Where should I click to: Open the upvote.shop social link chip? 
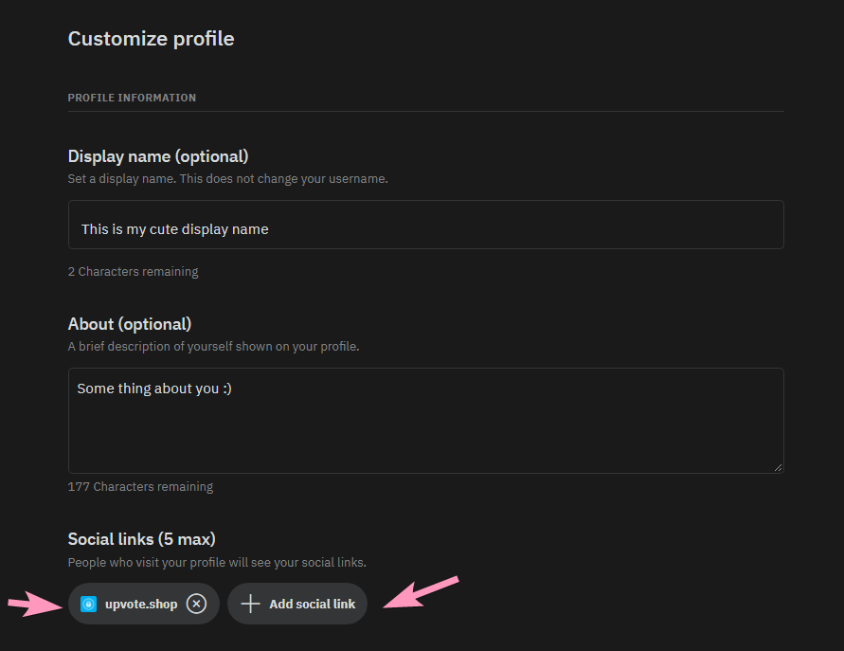pyautogui.click(x=144, y=604)
